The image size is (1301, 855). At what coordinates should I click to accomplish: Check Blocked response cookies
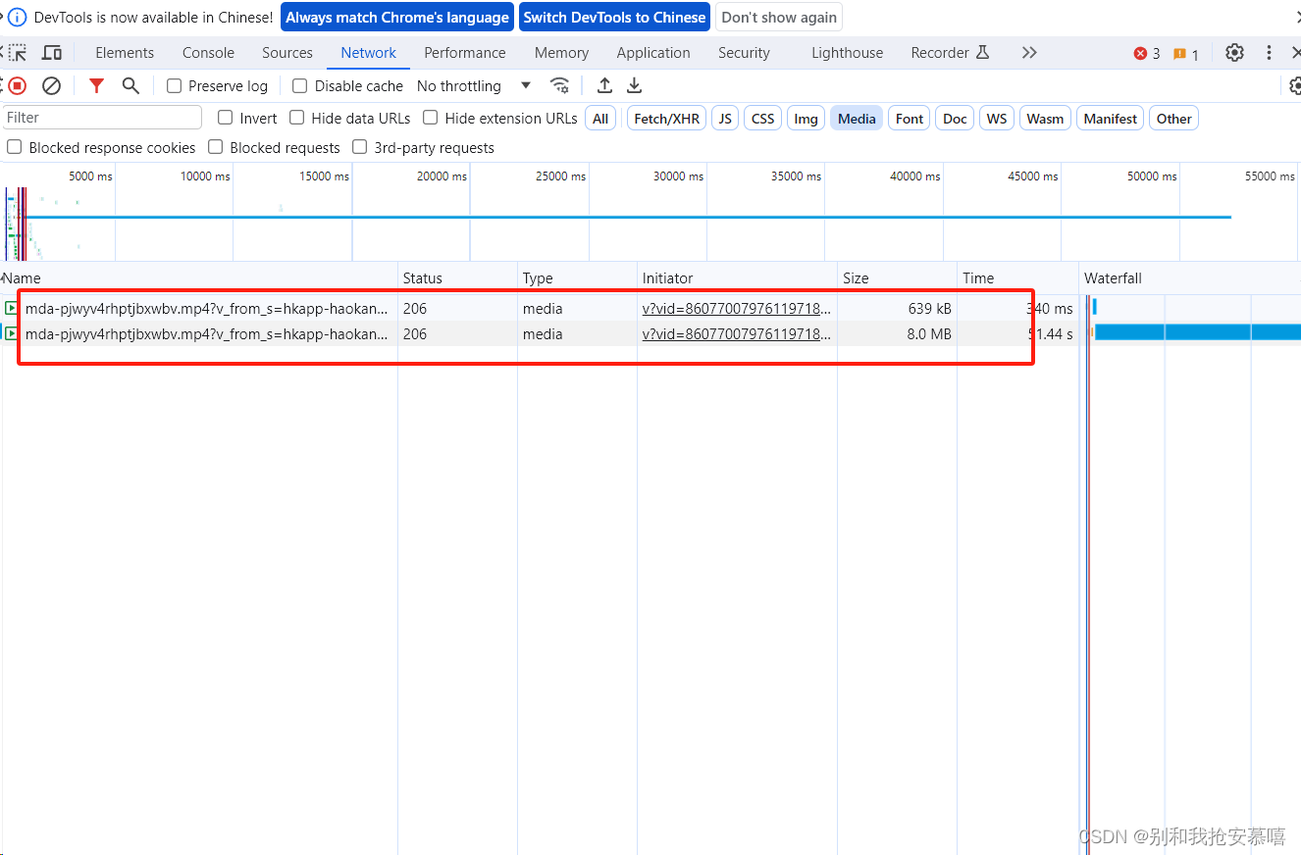[14, 147]
